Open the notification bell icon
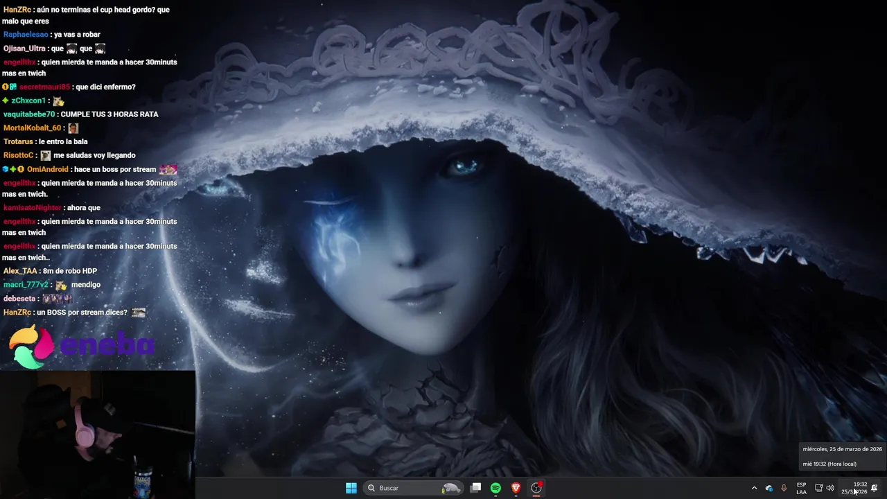The width and height of the screenshot is (887, 499). [875, 488]
